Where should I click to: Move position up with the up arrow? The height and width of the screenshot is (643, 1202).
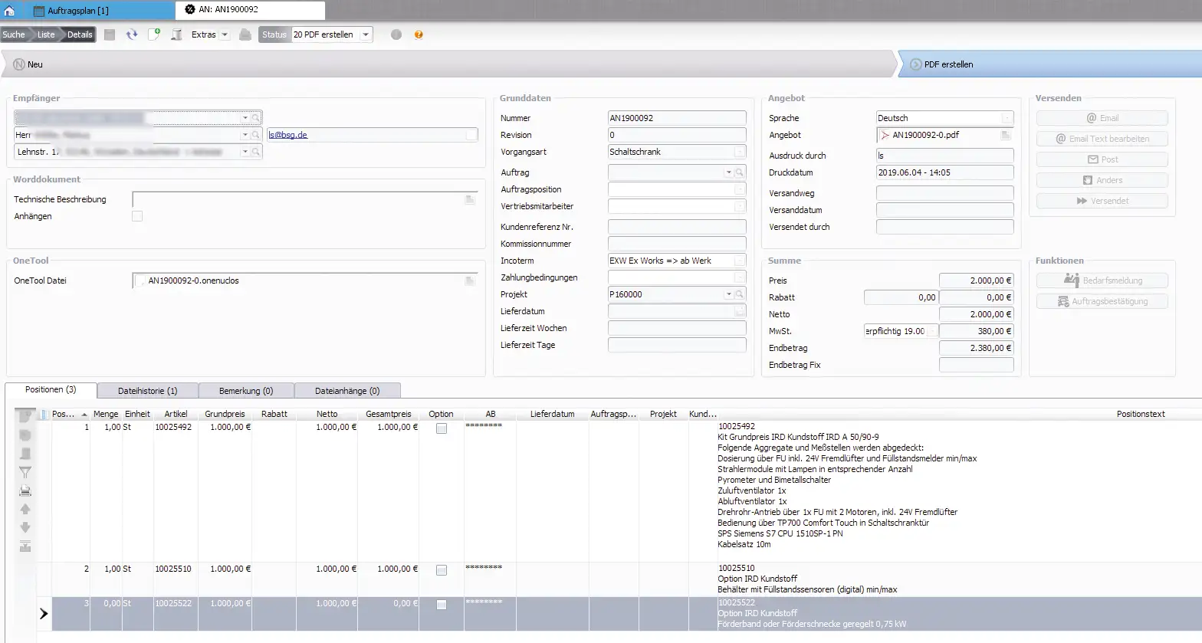tap(25, 509)
